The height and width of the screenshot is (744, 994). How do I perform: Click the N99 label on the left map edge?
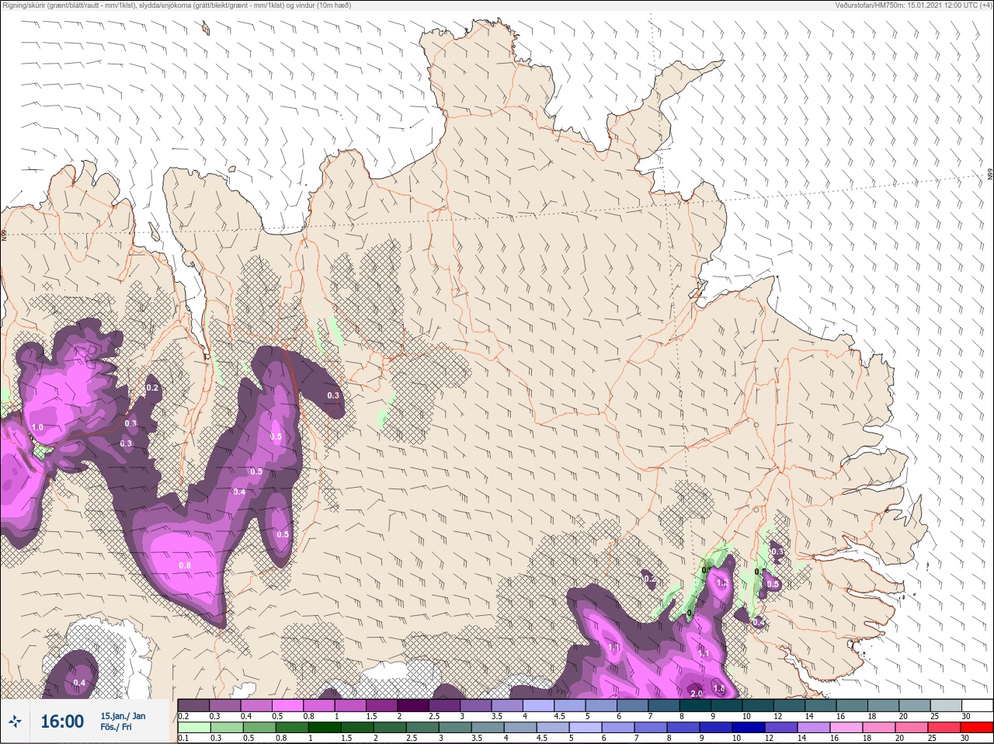[x=4, y=234]
